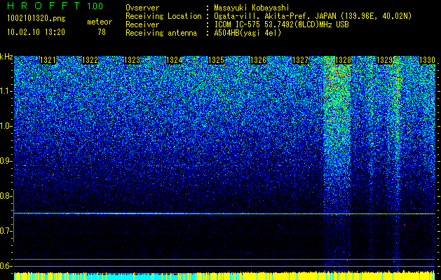Click the 0.9 kHz axis tick
Screen dimensions: 441x280
[x=6, y=161]
